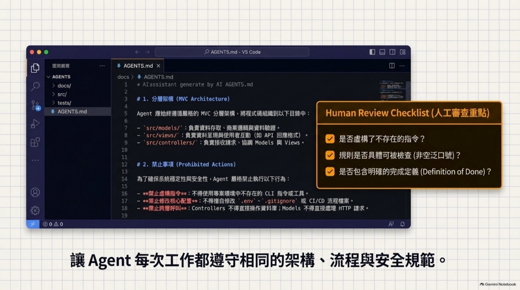Click docs breadcrumb segment
The image size is (520, 290).
tap(123, 77)
